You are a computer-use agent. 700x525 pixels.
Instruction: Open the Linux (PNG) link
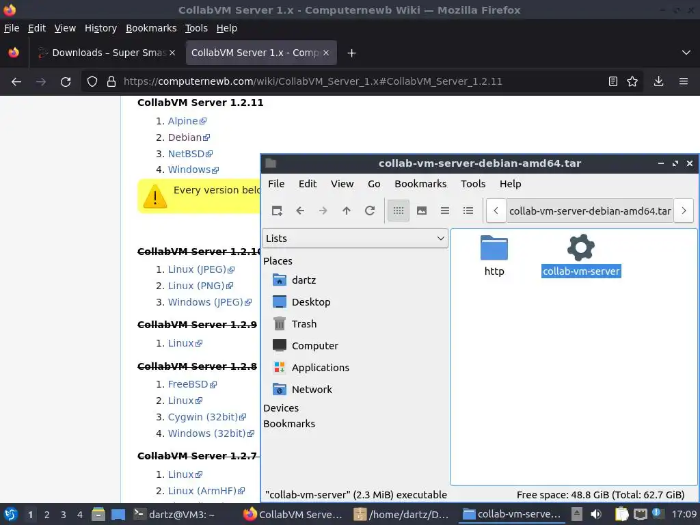click(x=200, y=286)
